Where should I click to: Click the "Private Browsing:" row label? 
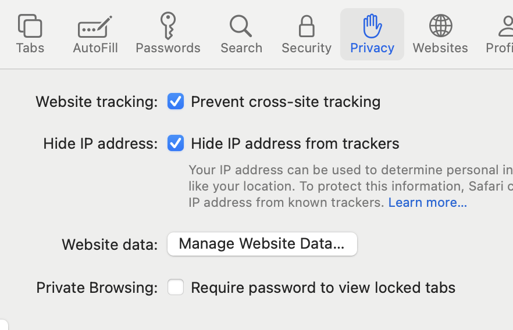tap(97, 287)
